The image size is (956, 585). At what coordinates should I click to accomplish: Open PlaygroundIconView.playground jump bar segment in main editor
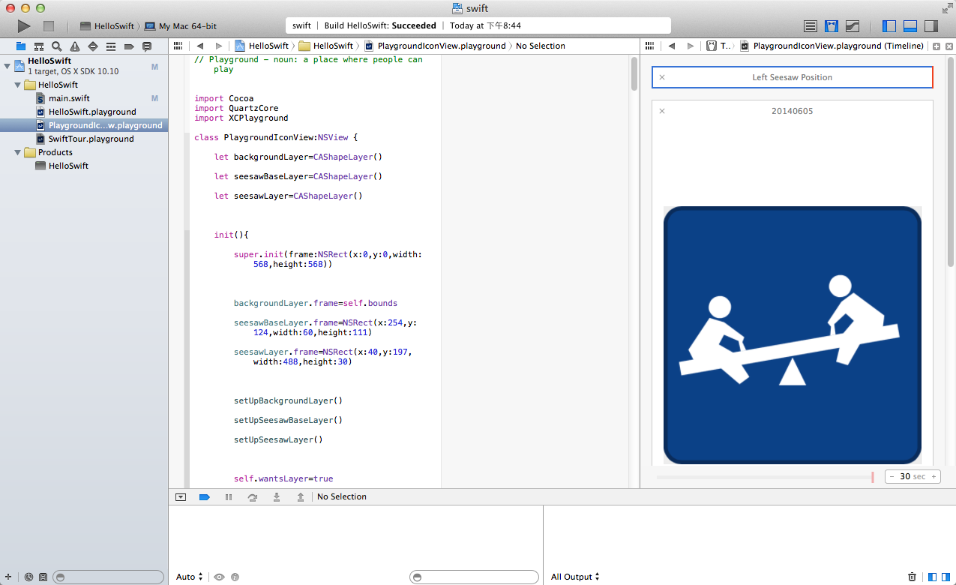click(435, 46)
